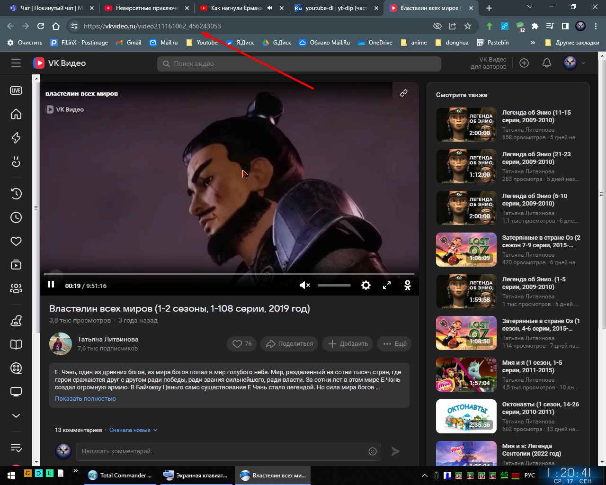Switch to 'Невероятные приключе' YouTube tab
The width and height of the screenshot is (606, 485).
coord(147,8)
